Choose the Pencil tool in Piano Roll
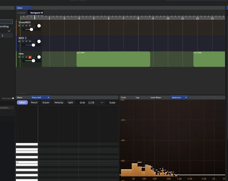Image resolution: width=228 pixels, height=181 pixels. pos(34,102)
